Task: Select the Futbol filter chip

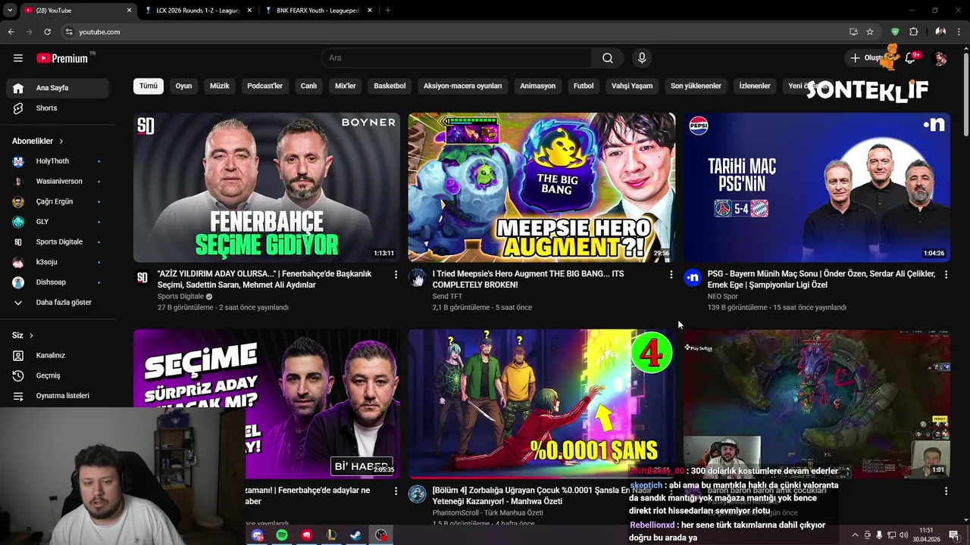Action: pyautogui.click(x=584, y=86)
